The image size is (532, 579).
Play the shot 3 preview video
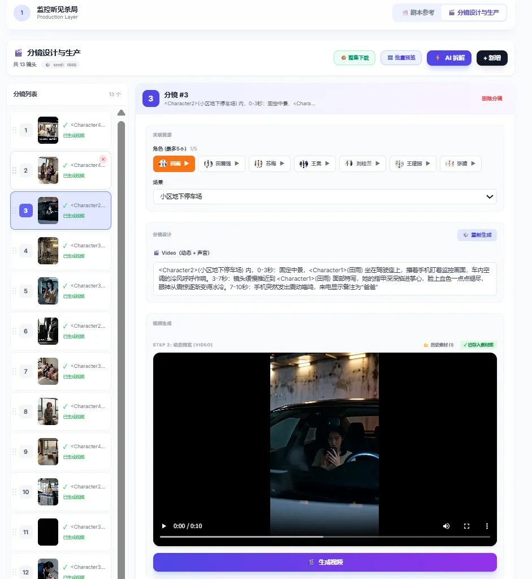(164, 526)
